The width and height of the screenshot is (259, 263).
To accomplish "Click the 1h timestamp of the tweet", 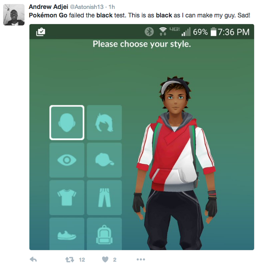I will 112,7.
